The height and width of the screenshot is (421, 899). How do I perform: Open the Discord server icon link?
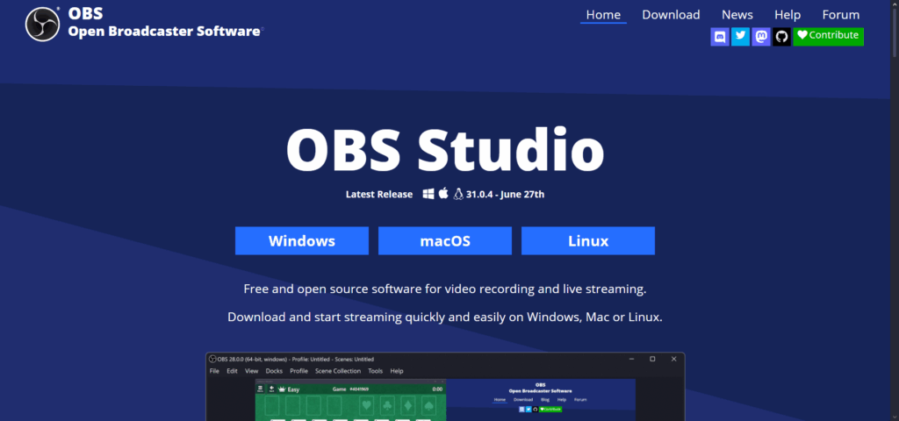point(720,37)
